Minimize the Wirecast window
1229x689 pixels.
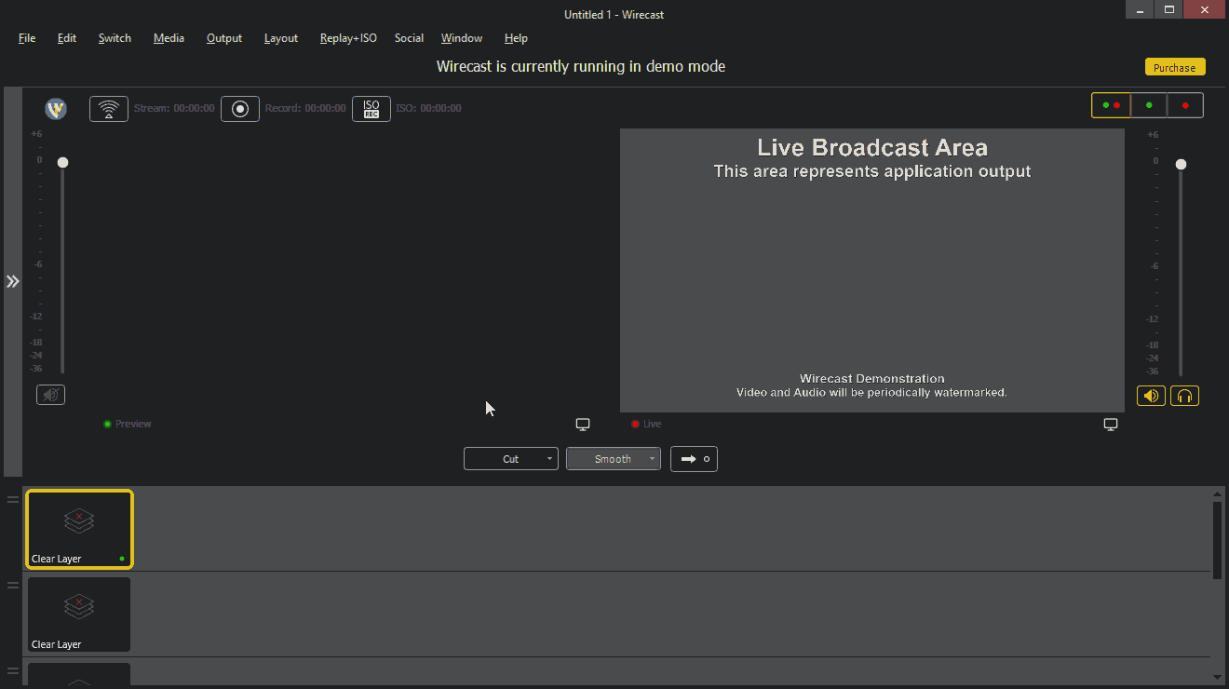tap(1140, 9)
